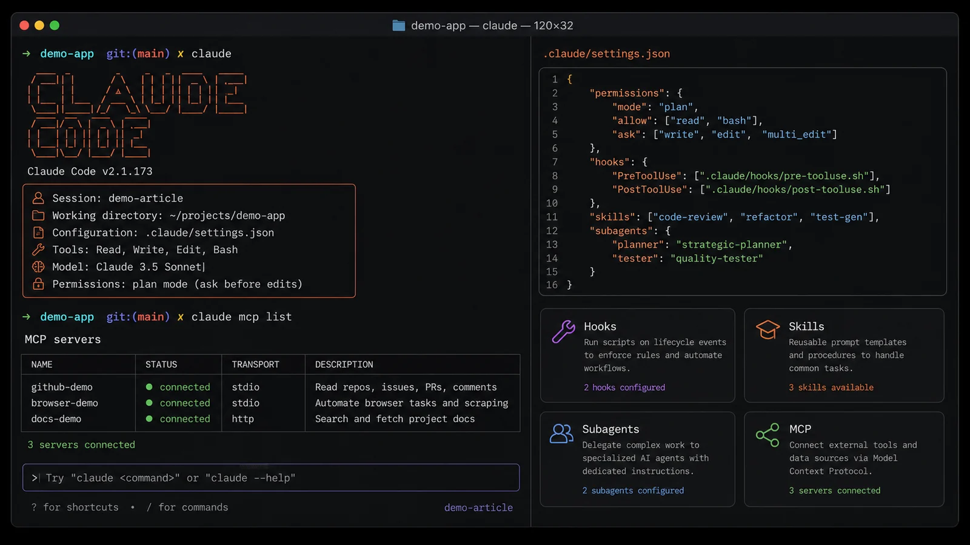970x545 pixels.
Task: Click 'Claude Code v2.1.173' version text
Action: 90,171
